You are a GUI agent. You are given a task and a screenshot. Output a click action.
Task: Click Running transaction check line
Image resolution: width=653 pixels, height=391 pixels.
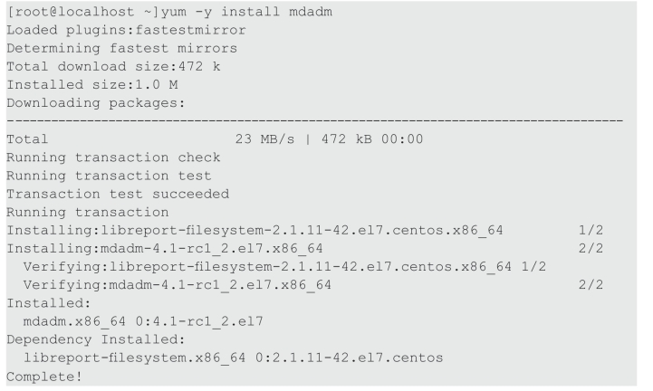click(113, 157)
